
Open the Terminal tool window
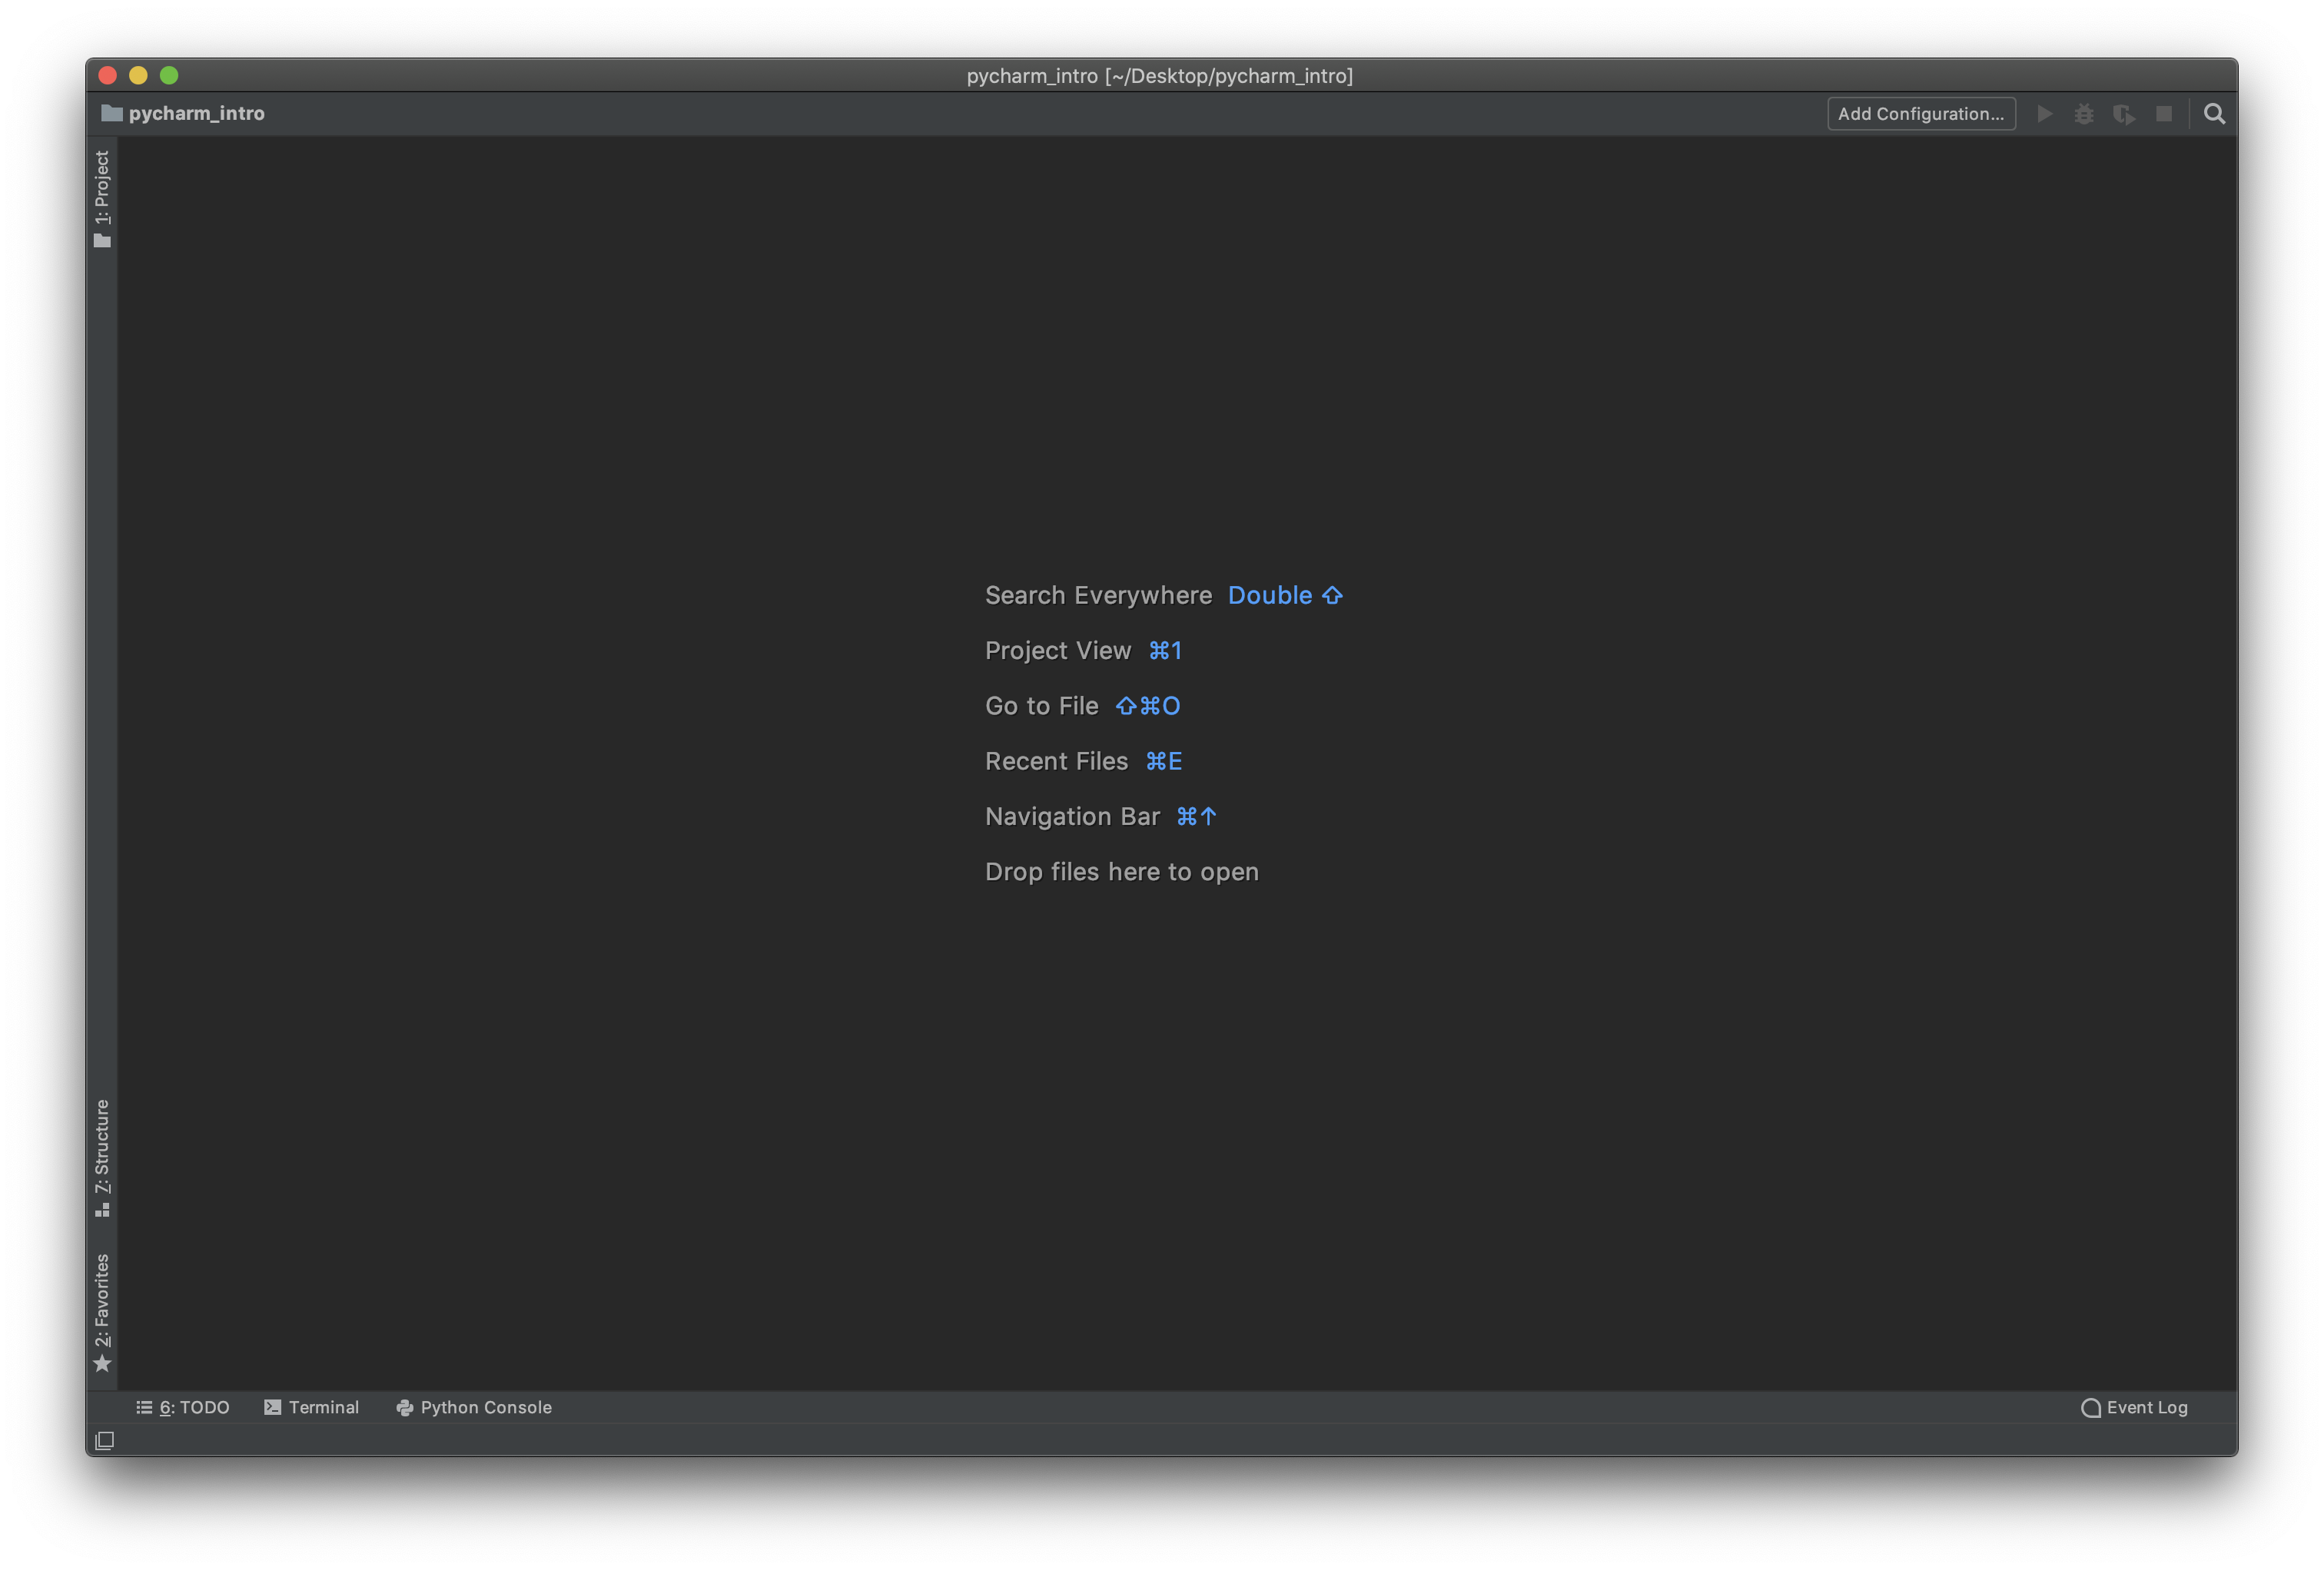tap(324, 1407)
